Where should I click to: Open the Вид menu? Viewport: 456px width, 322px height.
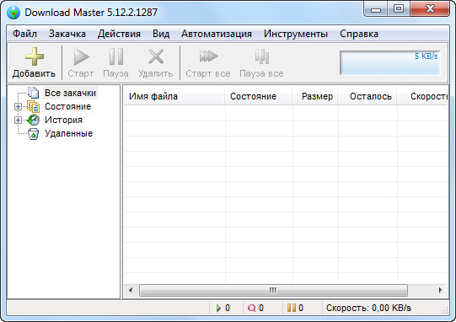pyautogui.click(x=161, y=34)
